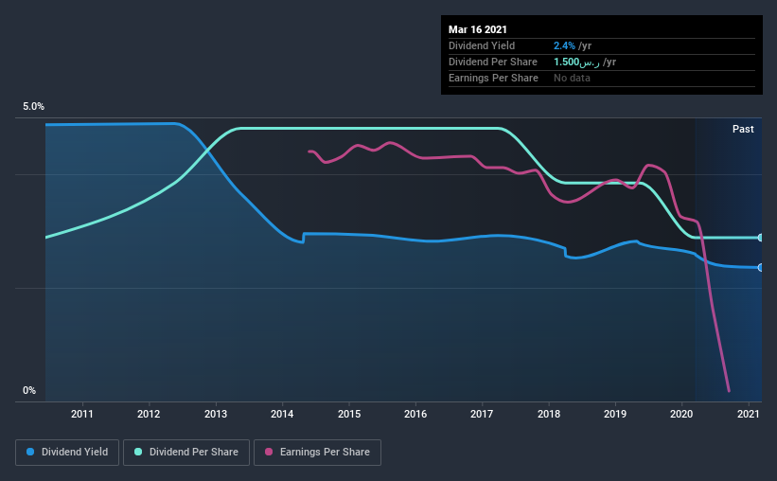Click the 2011 x-axis label

pyautogui.click(x=81, y=414)
